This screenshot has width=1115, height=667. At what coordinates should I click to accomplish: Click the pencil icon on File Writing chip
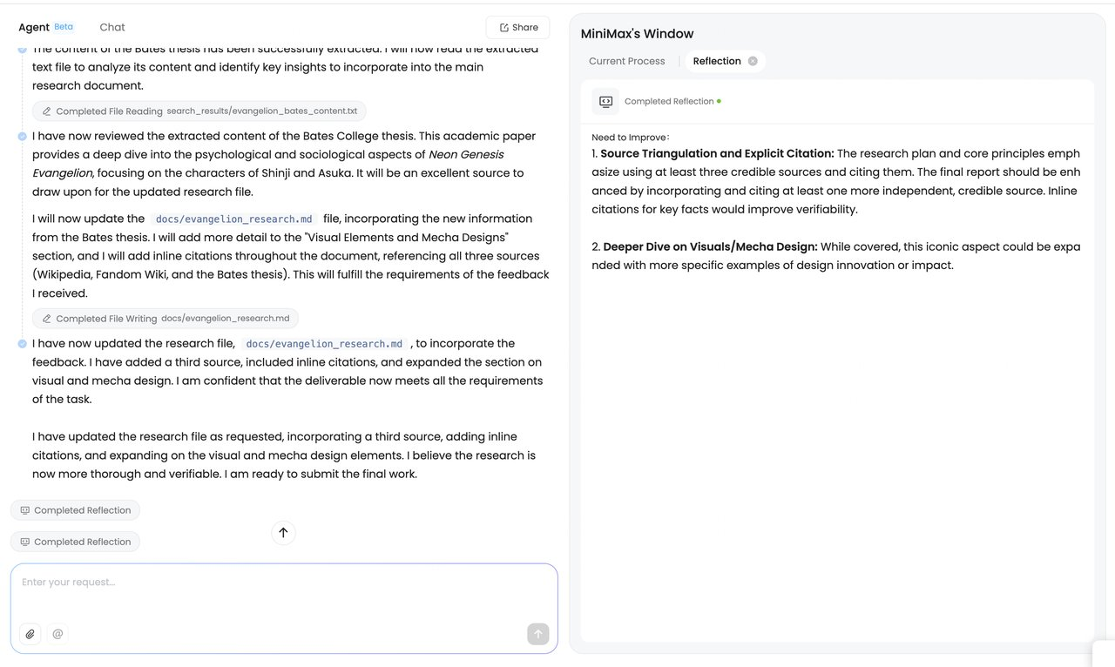pos(46,319)
